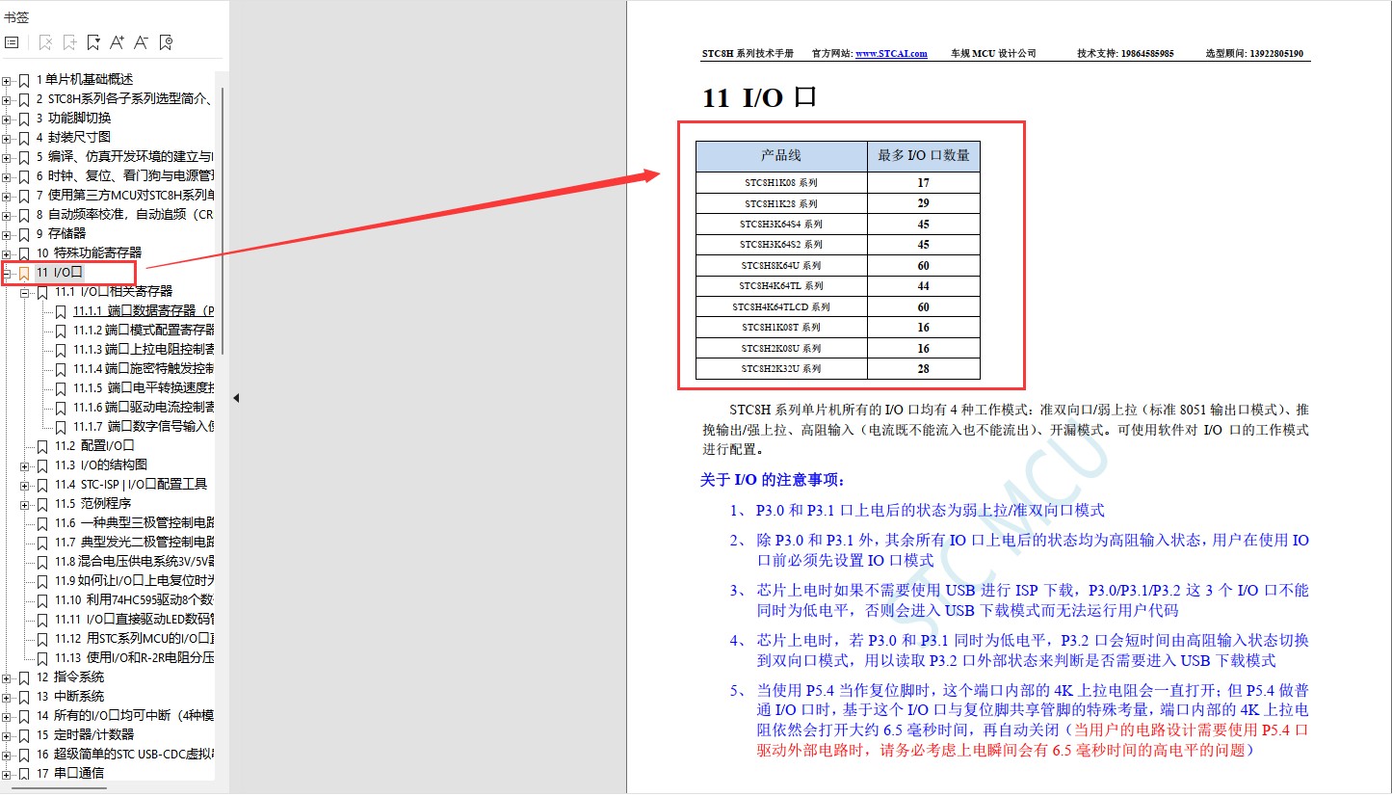Expand bookmark '12 指令系统'

[7, 677]
